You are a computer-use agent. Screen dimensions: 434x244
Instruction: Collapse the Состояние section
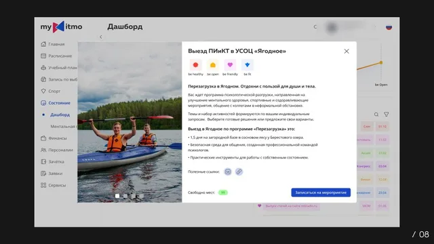tap(59, 103)
